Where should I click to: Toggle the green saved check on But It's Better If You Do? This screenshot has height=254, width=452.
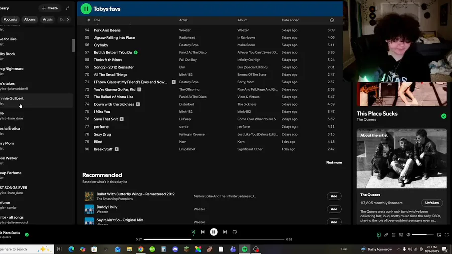pyautogui.click(x=136, y=52)
